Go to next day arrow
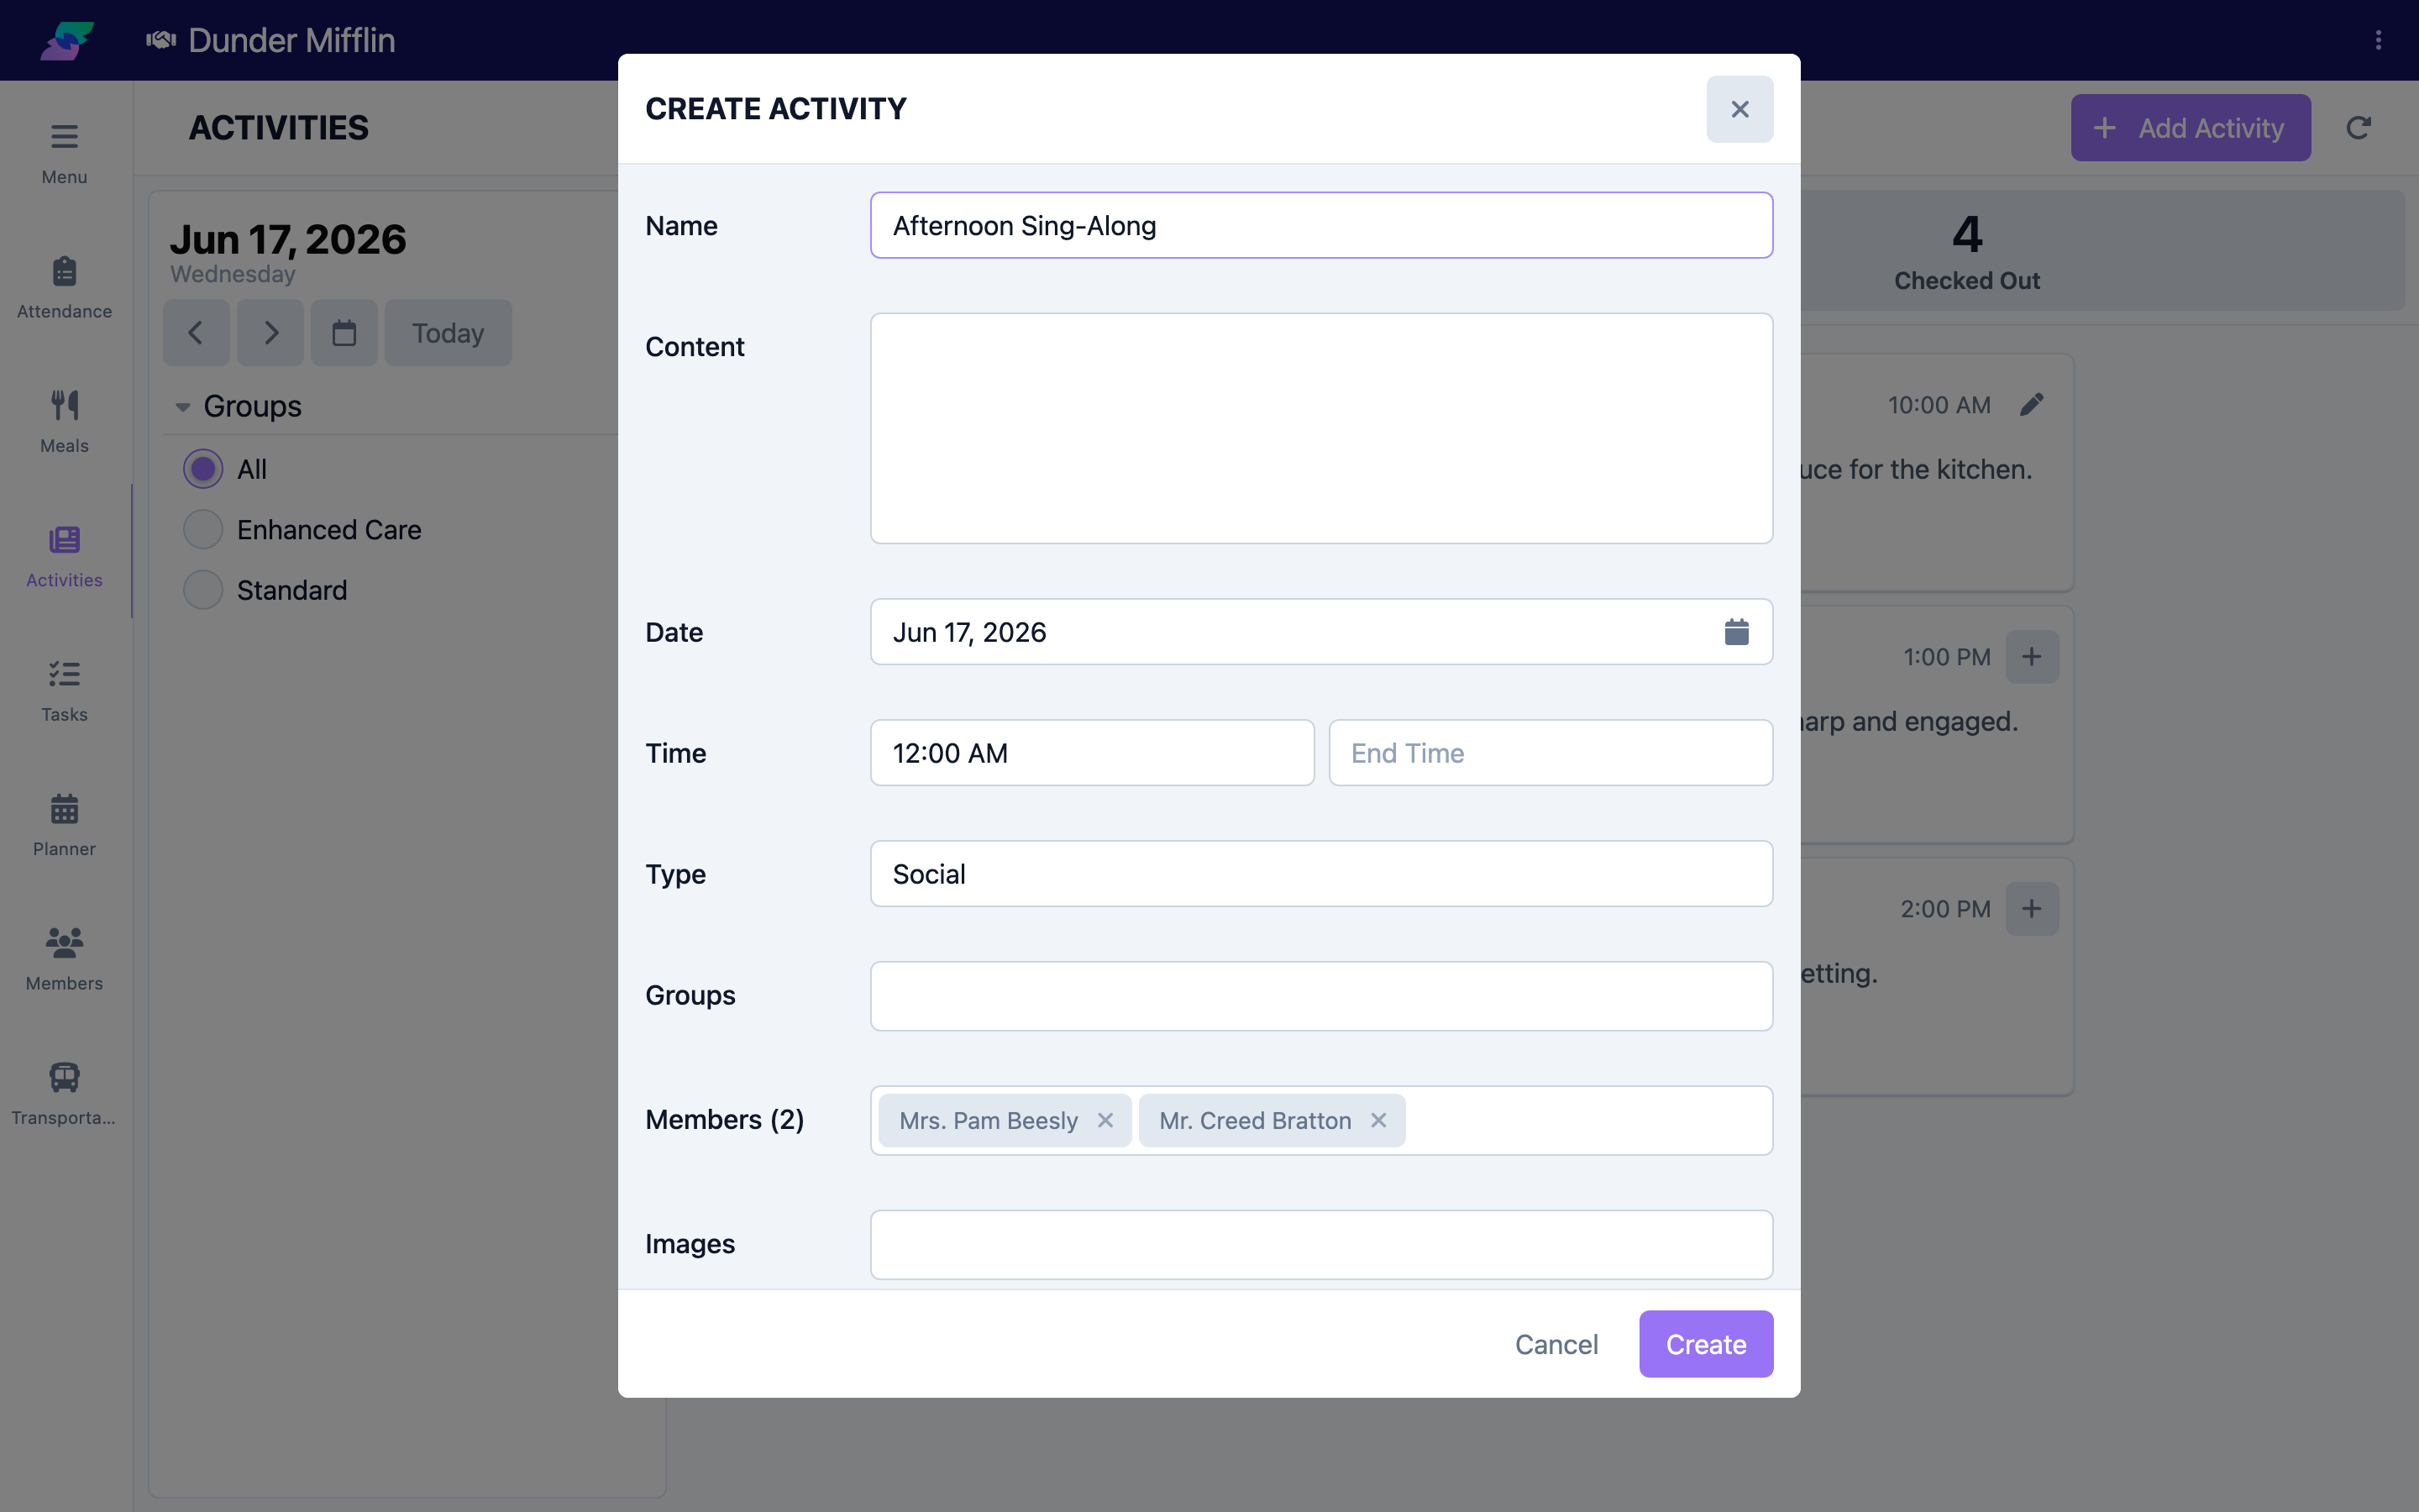2419x1512 pixels. [x=270, y=333]
